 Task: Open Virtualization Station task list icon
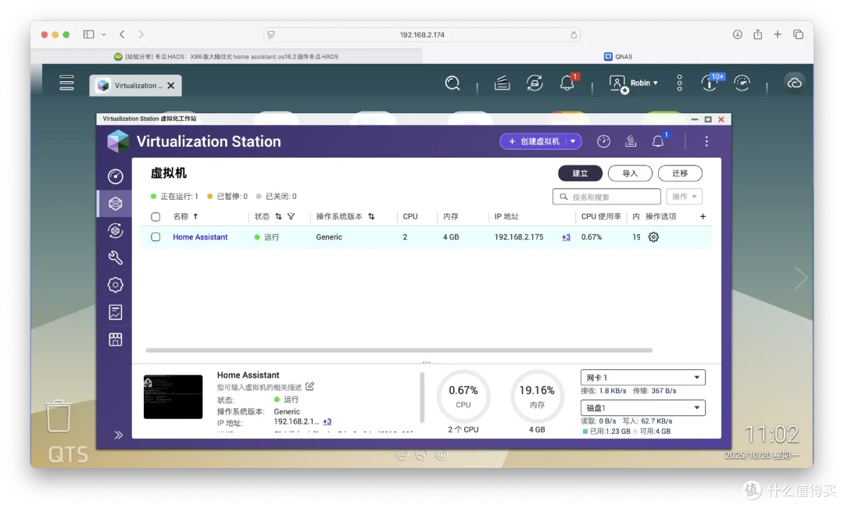(x=631, y=141)
